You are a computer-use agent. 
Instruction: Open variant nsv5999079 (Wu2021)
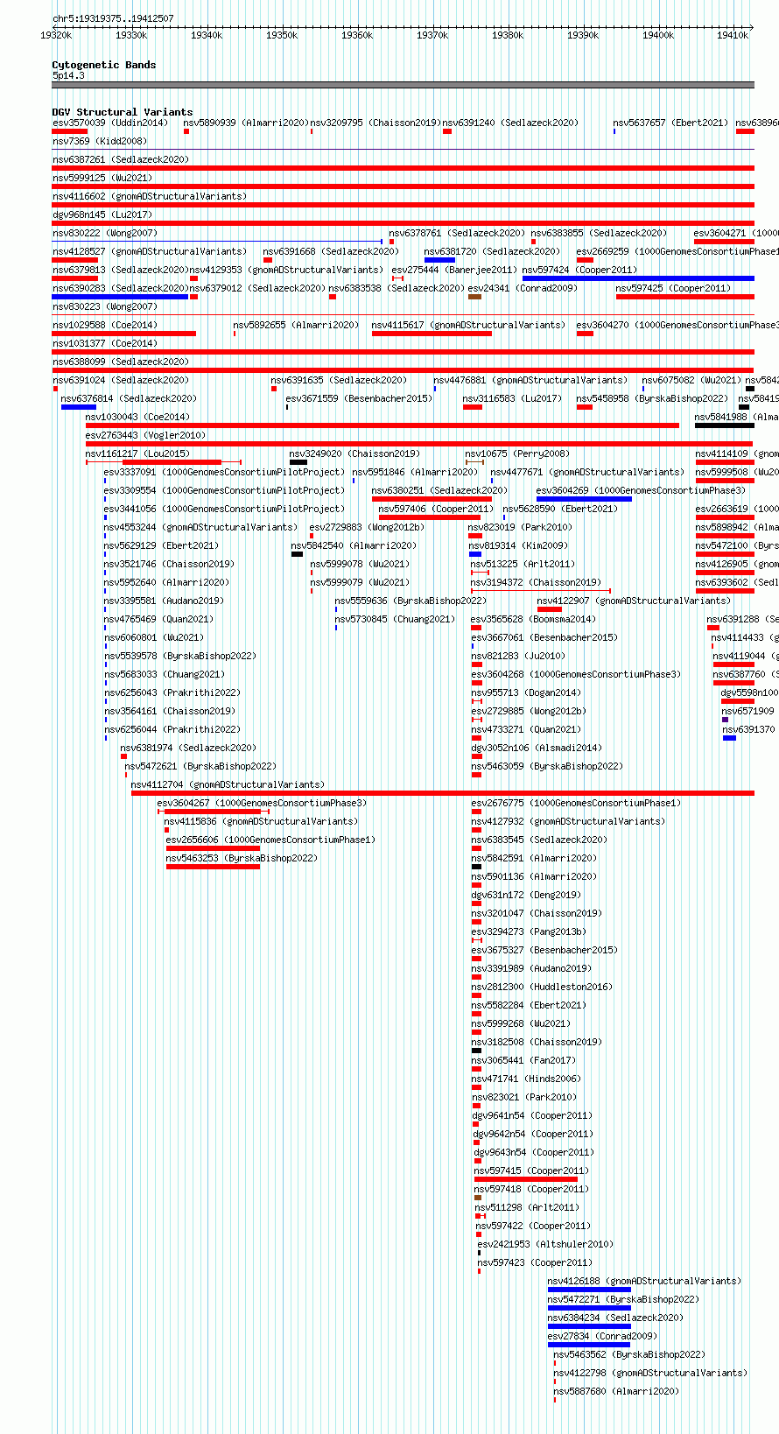[x=361, y=582]
